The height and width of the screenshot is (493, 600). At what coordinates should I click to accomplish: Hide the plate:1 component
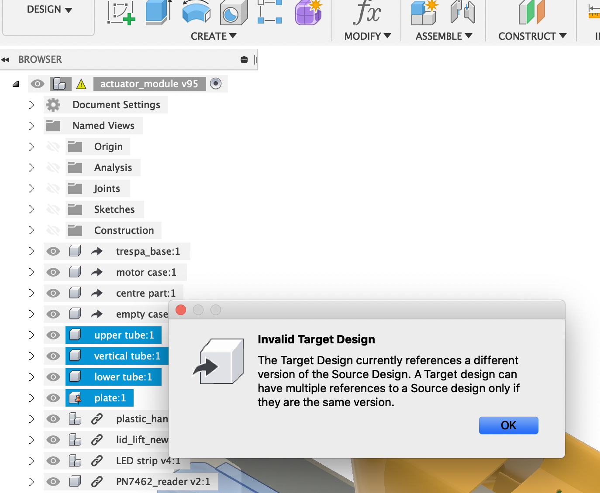(53, 398)
